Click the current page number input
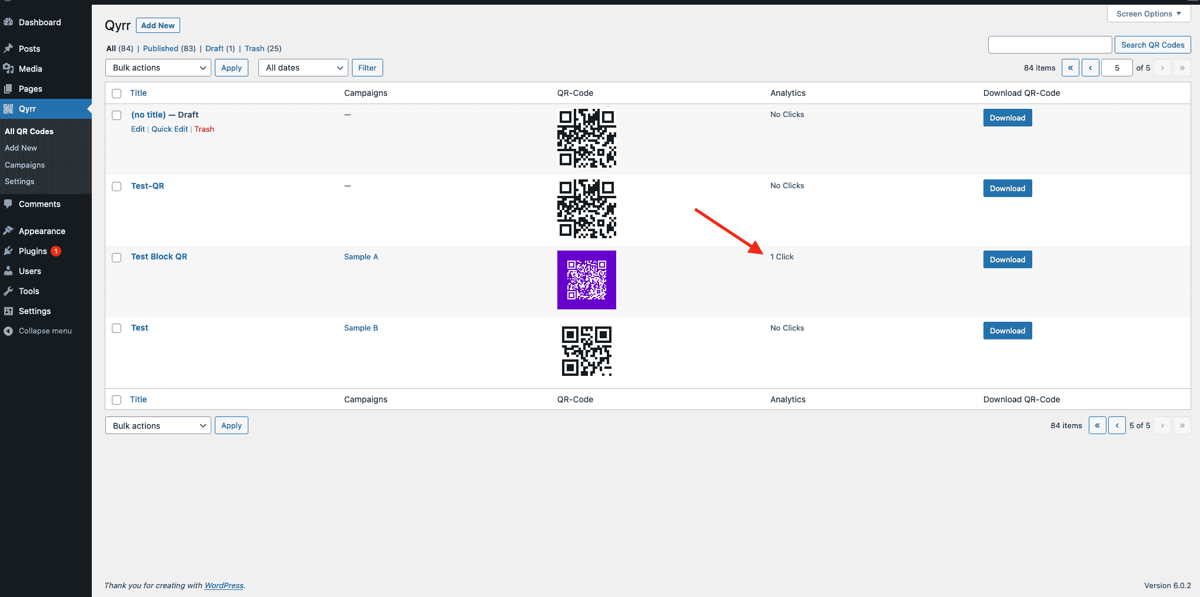Screen dimensions: 1200x597 tap(1116, 68)
